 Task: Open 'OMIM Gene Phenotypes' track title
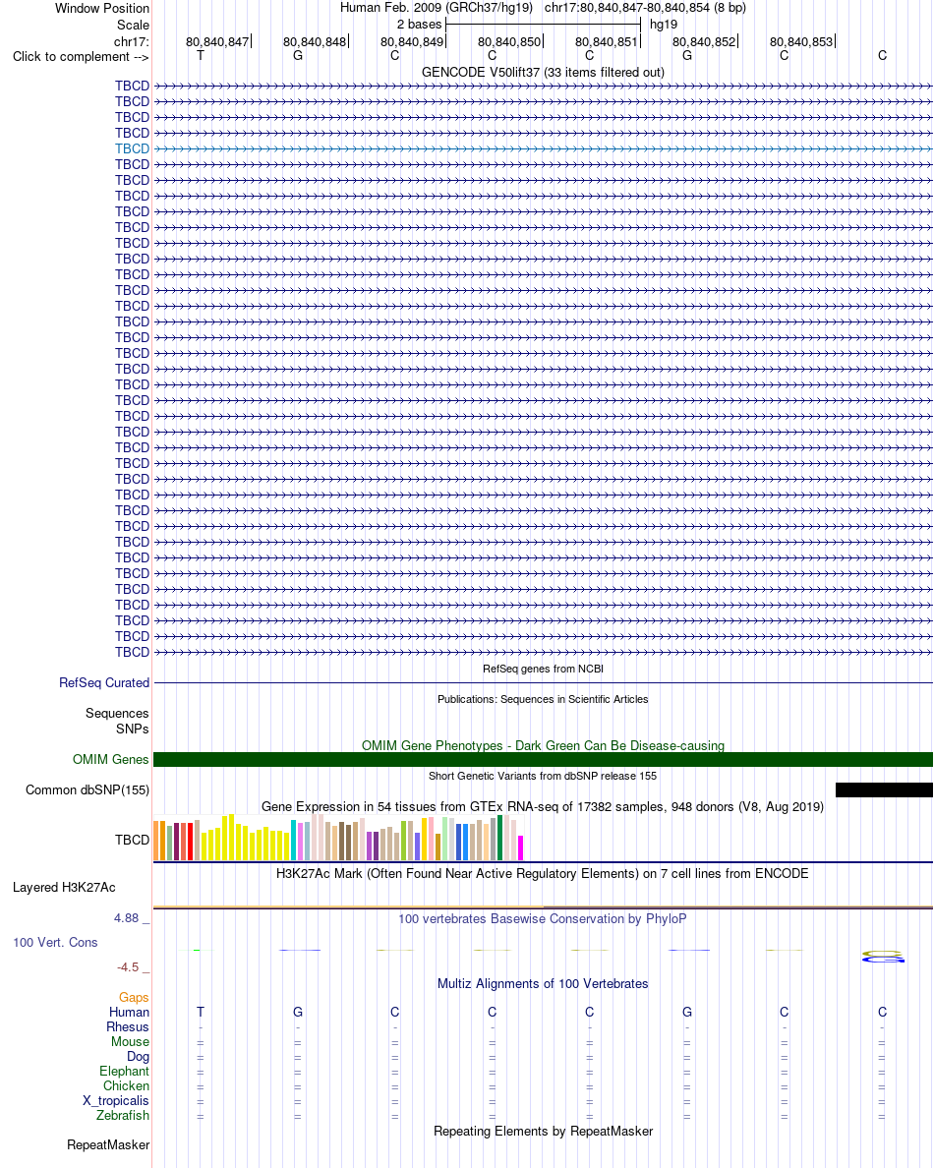coord(543,745)
